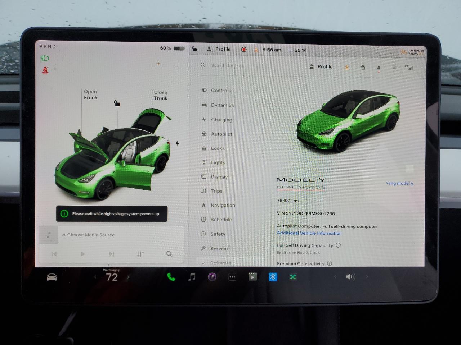The height and width of the screenshot is (345, 461).
Task: Open the Service settings tab
Action: click(x=219, y=248)
